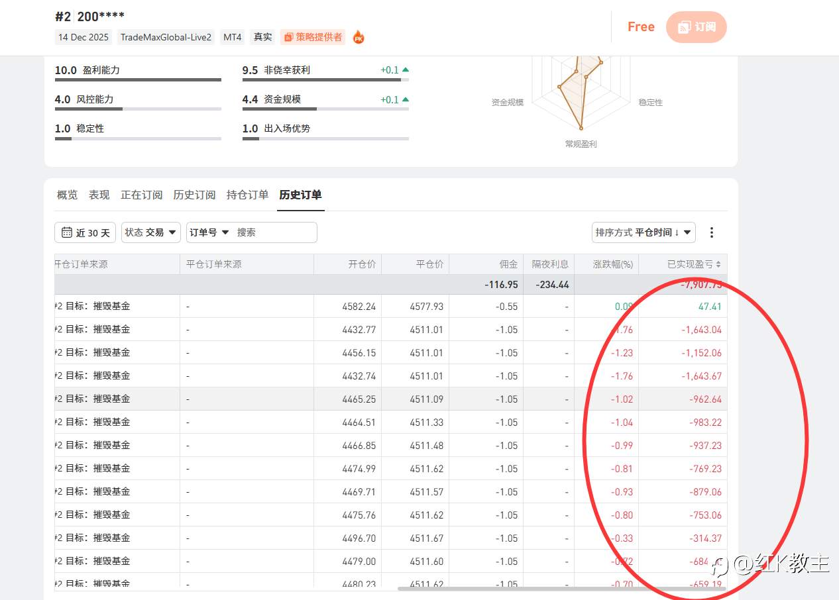Select the 正在订阅 tab
This screenshot has width=839, height=600.
[141, 195]
